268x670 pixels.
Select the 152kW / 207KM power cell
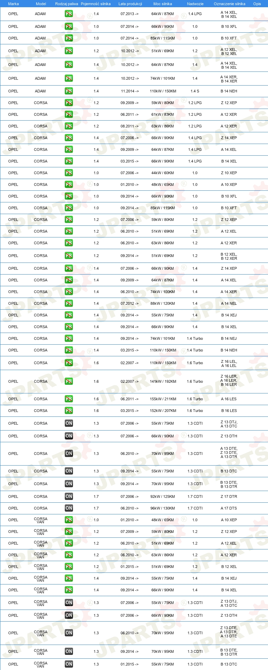coord(163,411)
